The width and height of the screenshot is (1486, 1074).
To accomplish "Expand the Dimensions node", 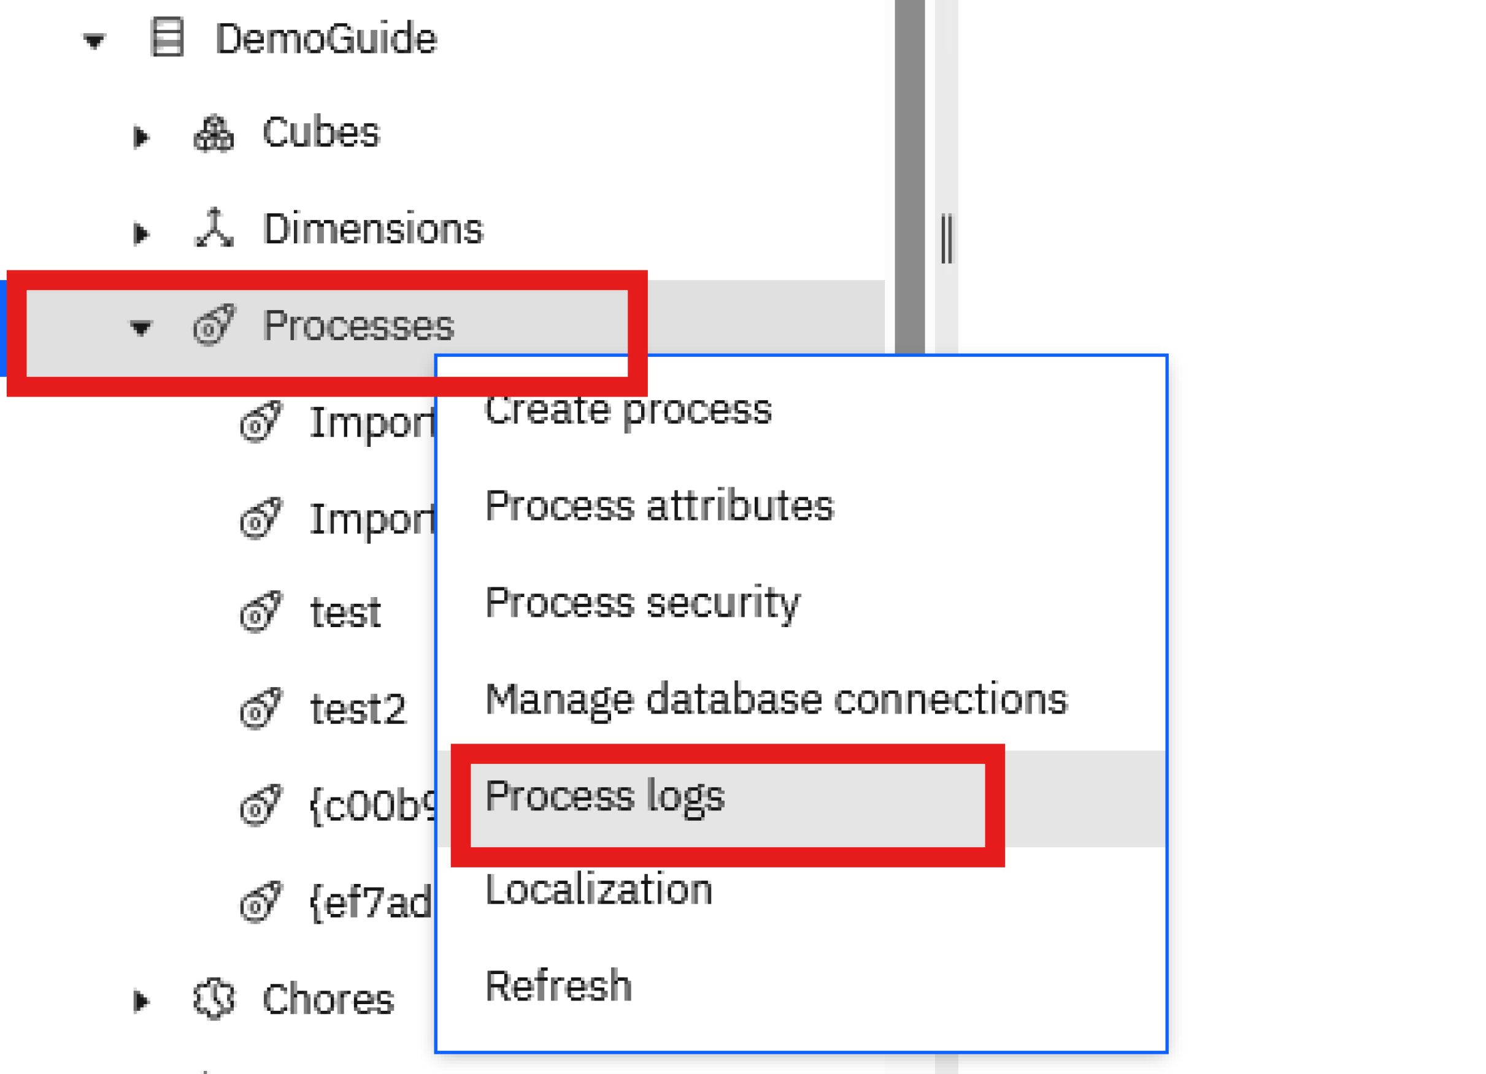I will coord(141,233).
